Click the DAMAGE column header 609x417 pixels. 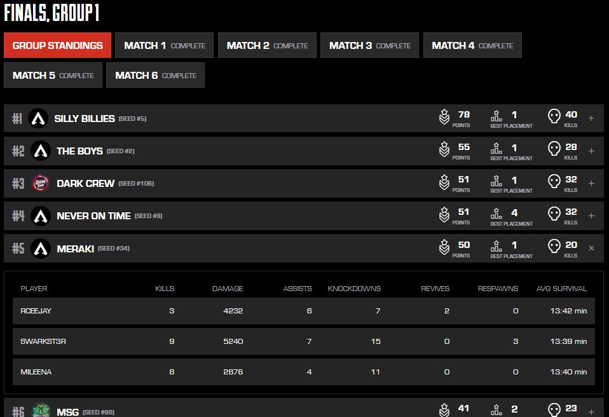228,289
